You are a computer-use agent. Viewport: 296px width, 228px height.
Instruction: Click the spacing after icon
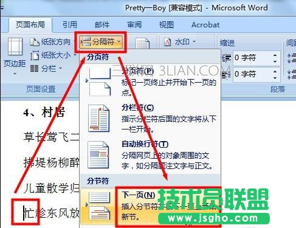click(292, 74)
